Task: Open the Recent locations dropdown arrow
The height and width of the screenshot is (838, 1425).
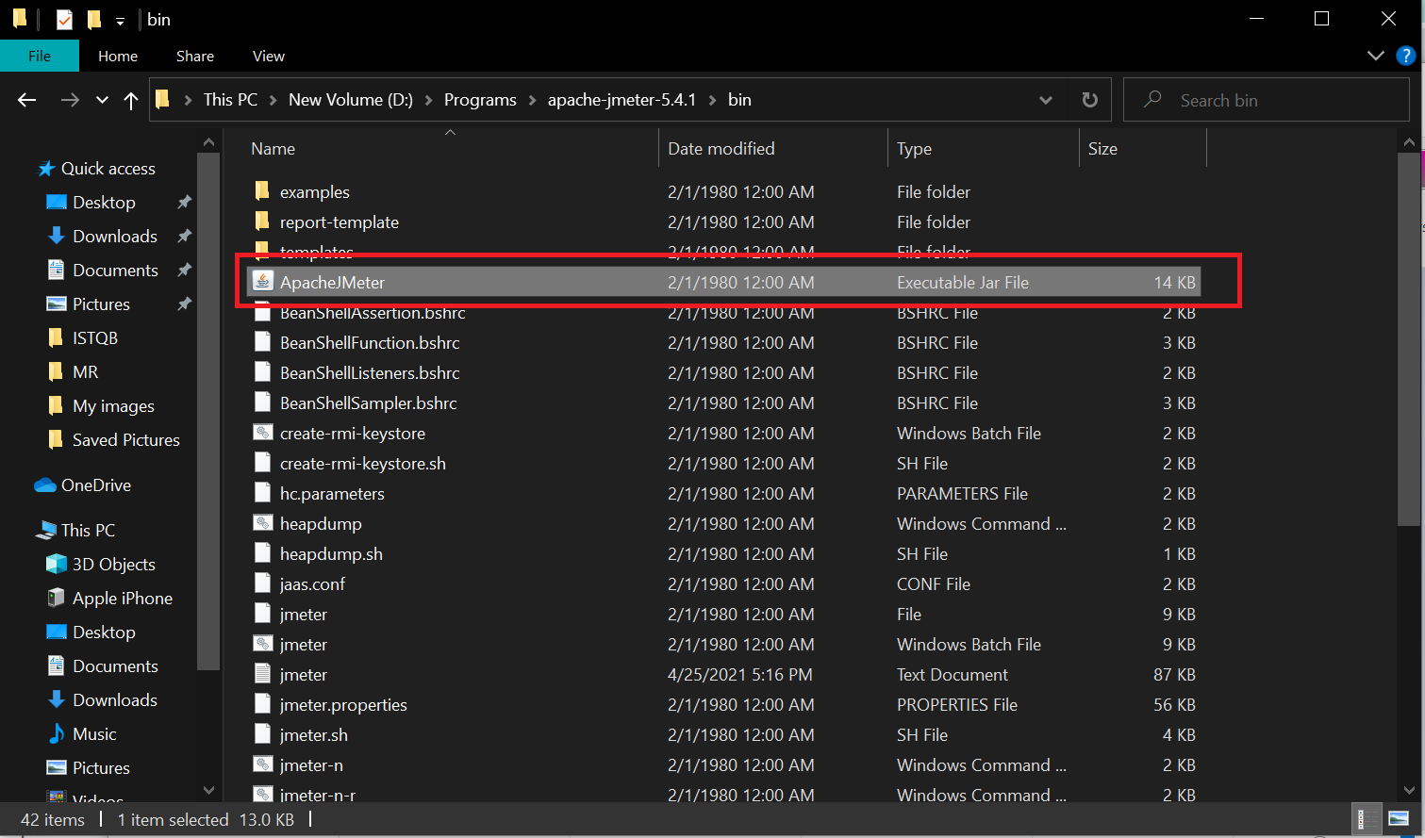Action: click(x=102, y=100)
